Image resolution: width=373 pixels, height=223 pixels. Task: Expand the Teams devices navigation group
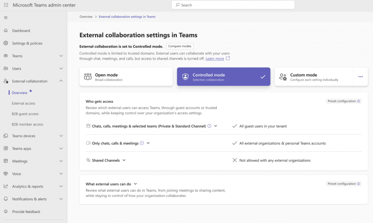tap(61, 136)
